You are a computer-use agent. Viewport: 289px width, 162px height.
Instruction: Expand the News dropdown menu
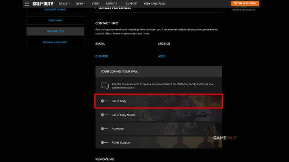click(x=80, y=4)
